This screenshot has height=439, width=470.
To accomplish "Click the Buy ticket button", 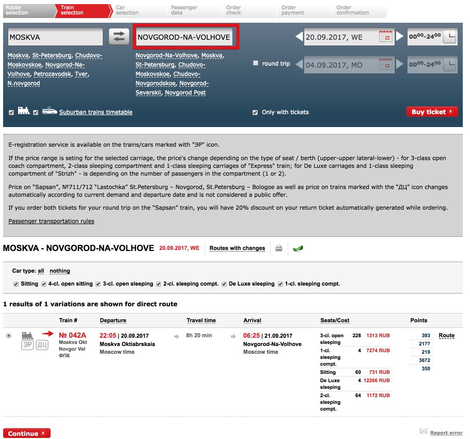I will (x=432, y=112).
